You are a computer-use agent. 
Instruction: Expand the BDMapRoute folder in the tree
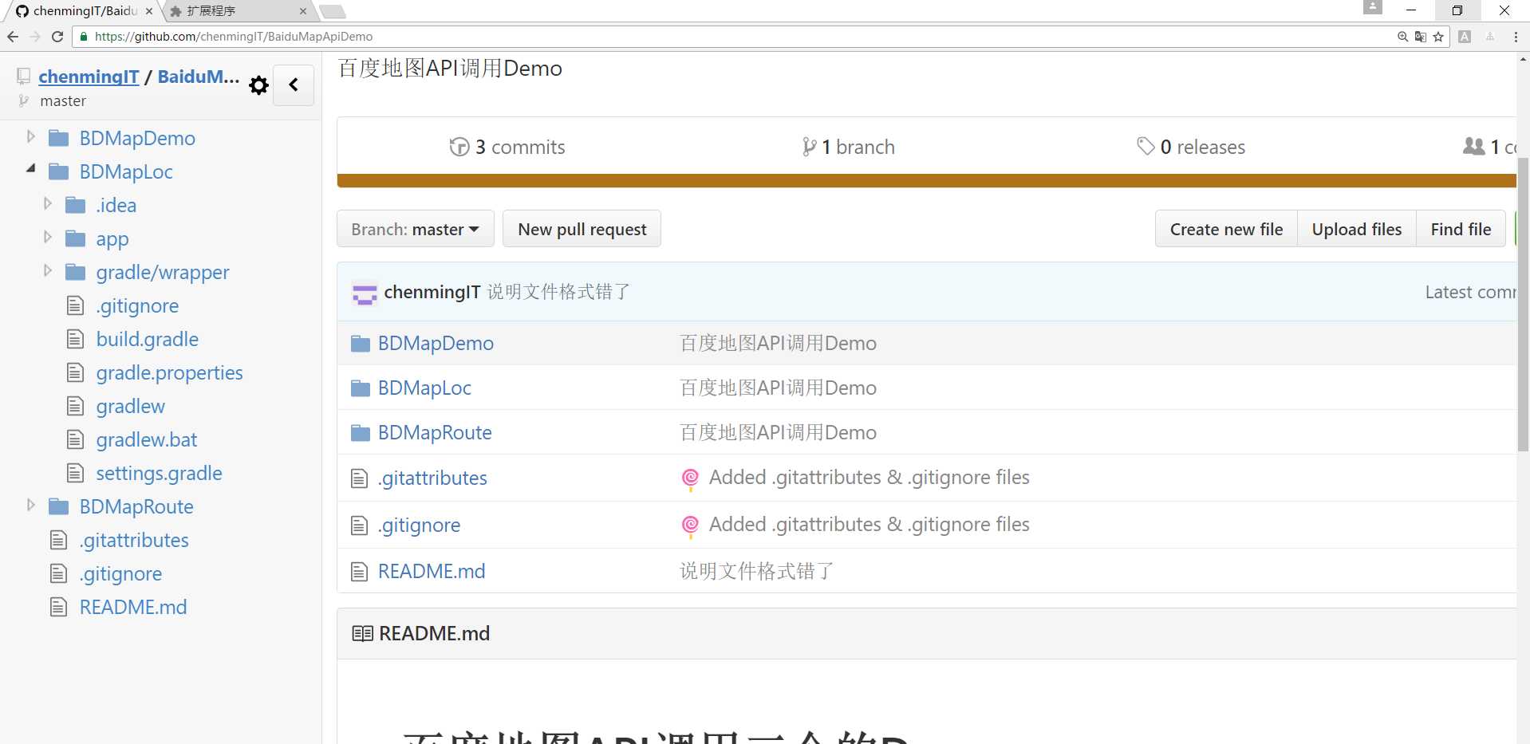(x=30, y=505)
